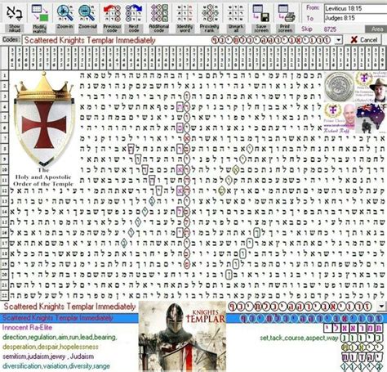
Task: Select the direction,regulation,aim,run,lead,bearing row
Action: pos(60,338)
